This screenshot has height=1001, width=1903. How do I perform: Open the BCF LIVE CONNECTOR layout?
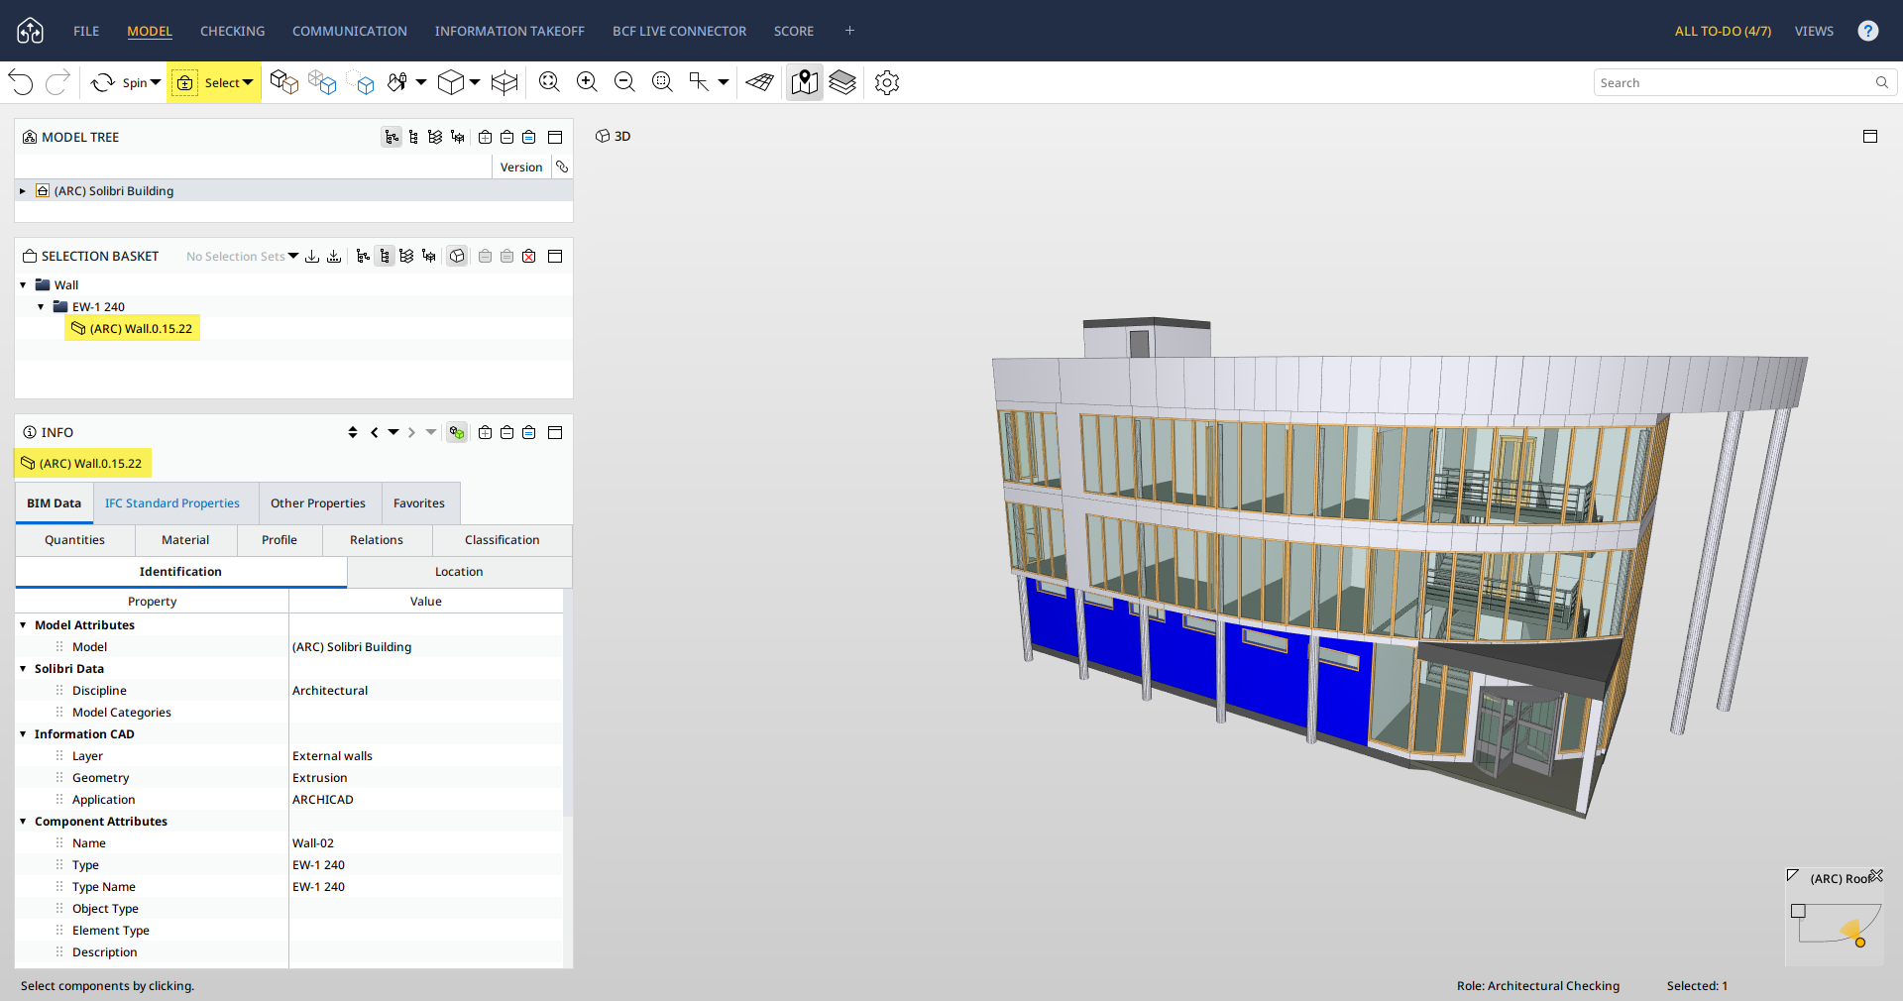click(x=680, y=31)
